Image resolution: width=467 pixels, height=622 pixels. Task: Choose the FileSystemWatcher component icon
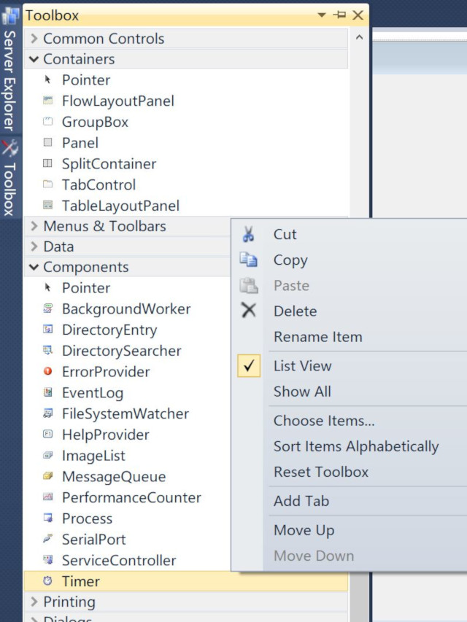pyautogui.click(x=48, y=413)
